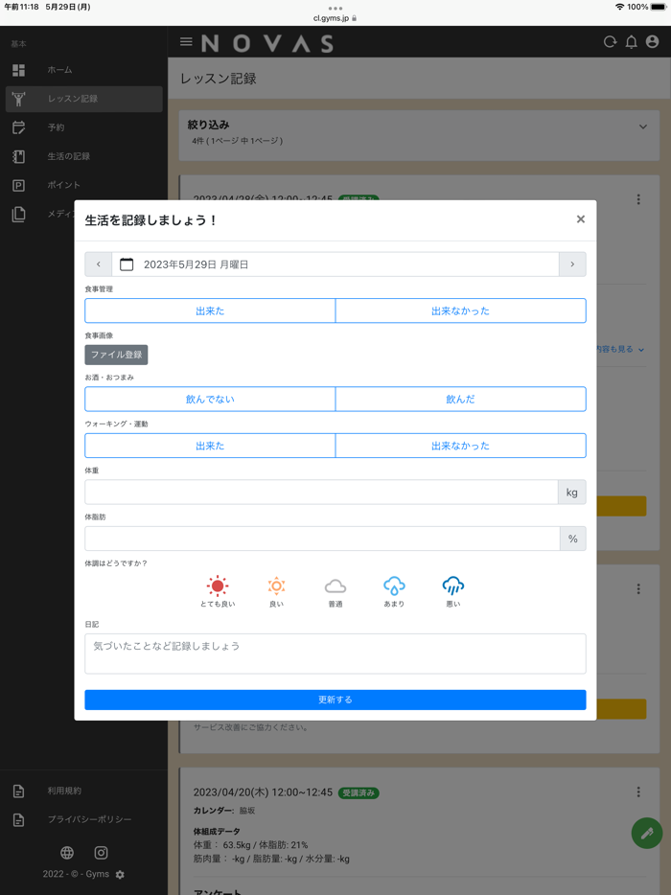Click the ポイント P icon in the sidebar
Screen dimensions: 671x895
[x=19, y=185]
